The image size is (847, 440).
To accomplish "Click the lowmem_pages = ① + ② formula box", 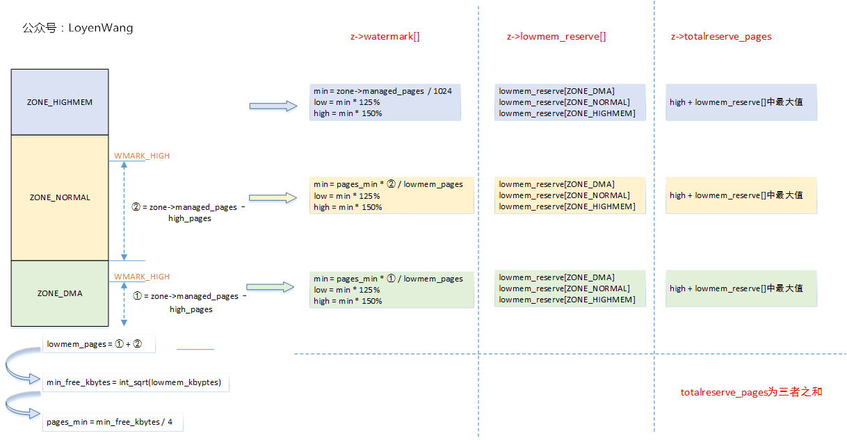I will coord(99,343).
